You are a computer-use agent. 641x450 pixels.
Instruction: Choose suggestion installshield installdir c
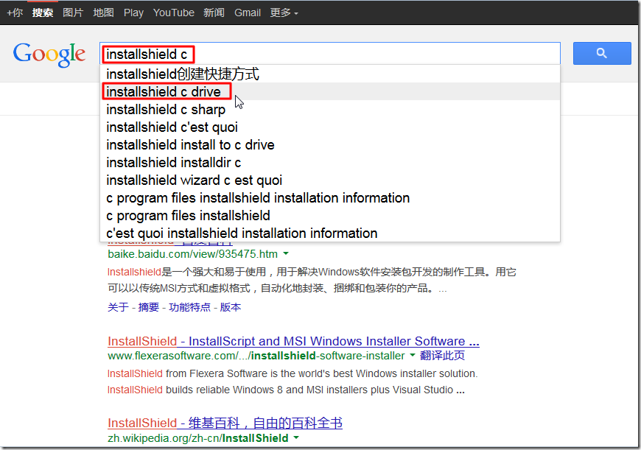pos(330,162)
